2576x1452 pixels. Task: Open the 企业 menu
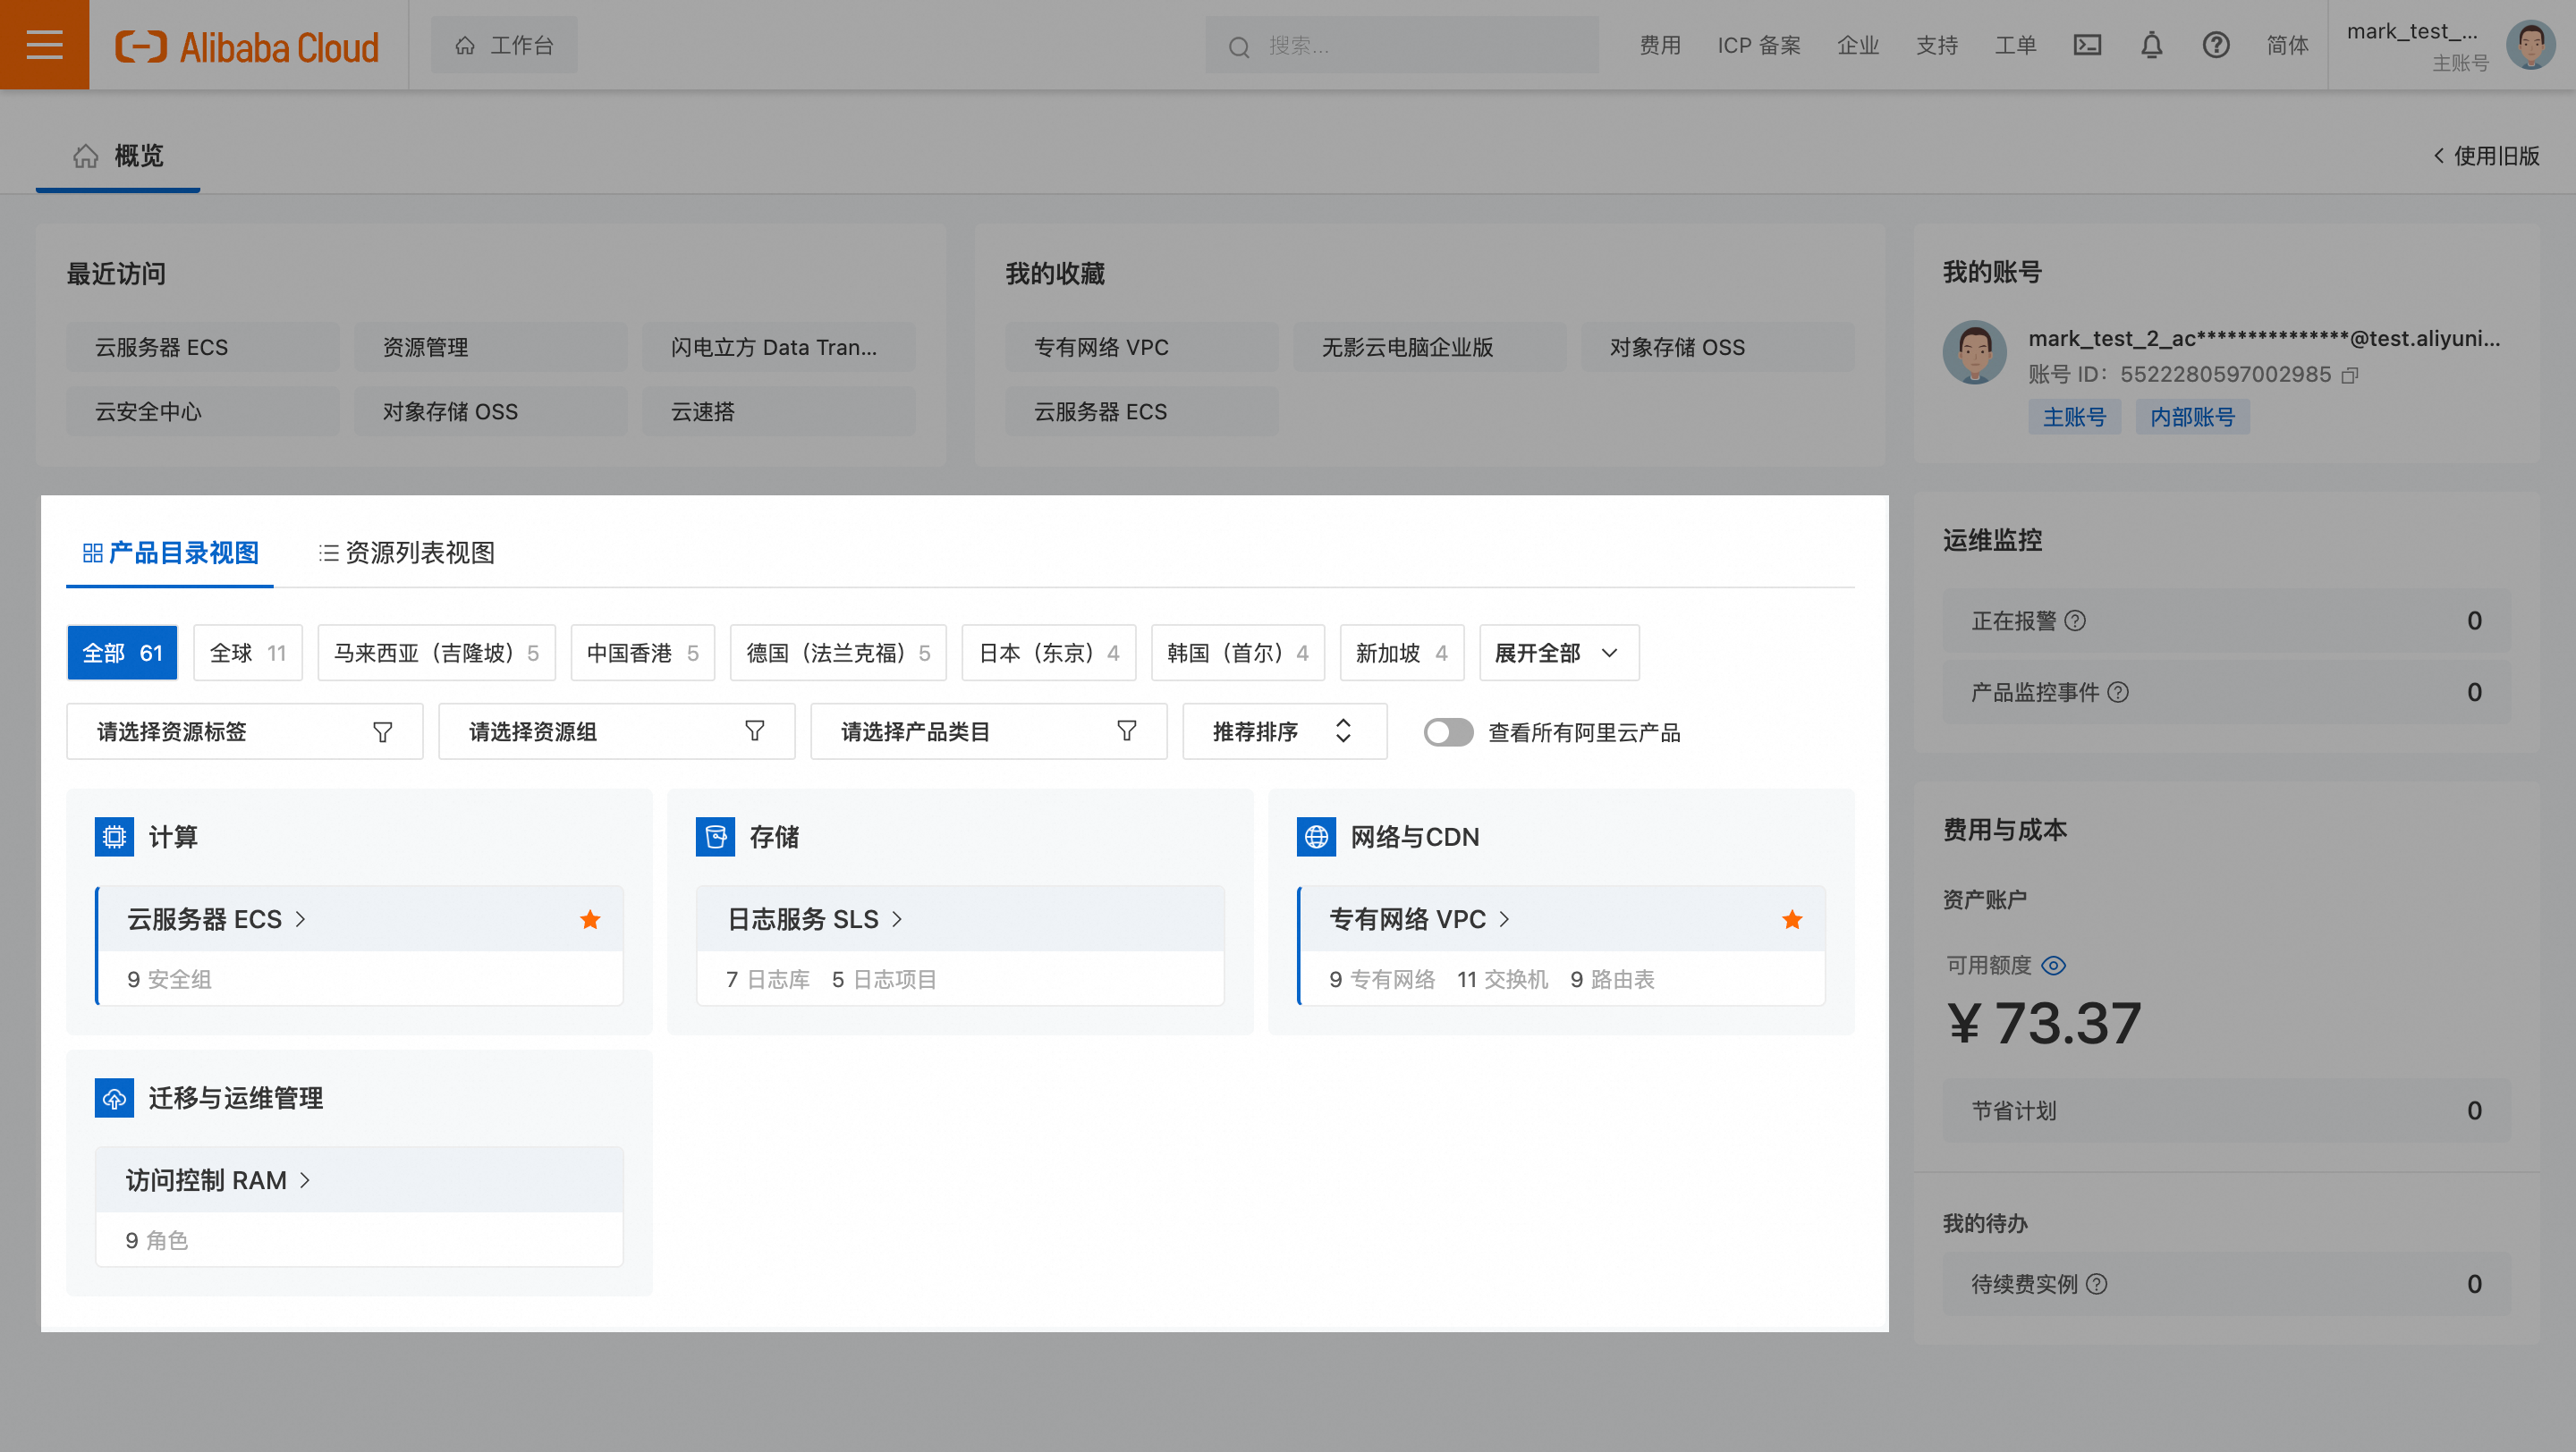[x=1858, y=45]
